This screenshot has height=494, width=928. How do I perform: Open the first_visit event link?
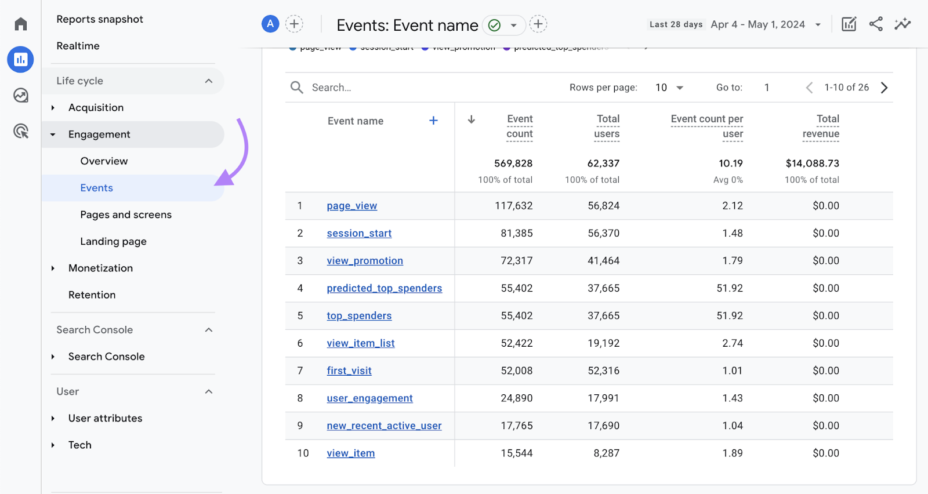click(349, 370)
